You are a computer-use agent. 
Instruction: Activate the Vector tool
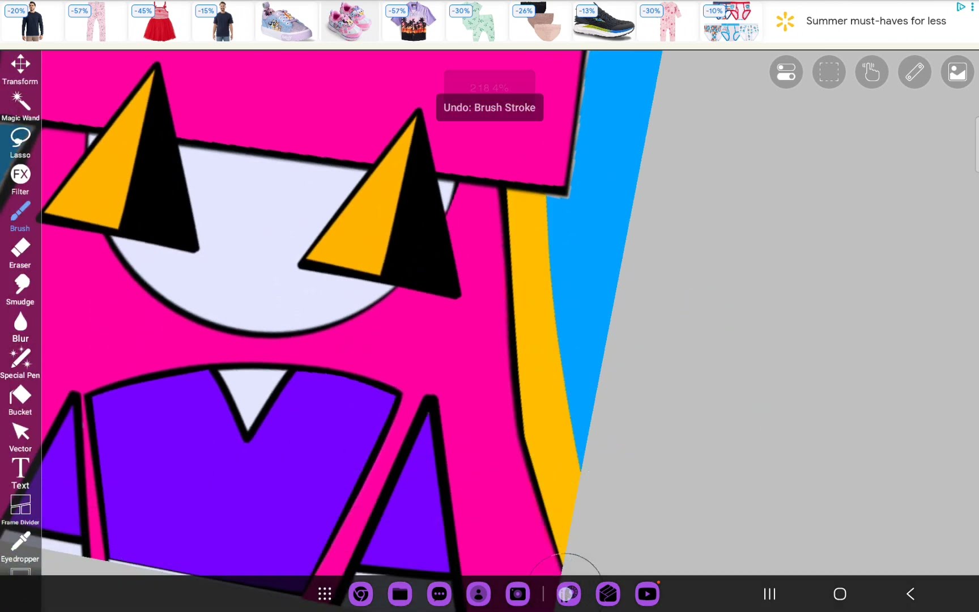pyautogui.click(x=20, y=437)
